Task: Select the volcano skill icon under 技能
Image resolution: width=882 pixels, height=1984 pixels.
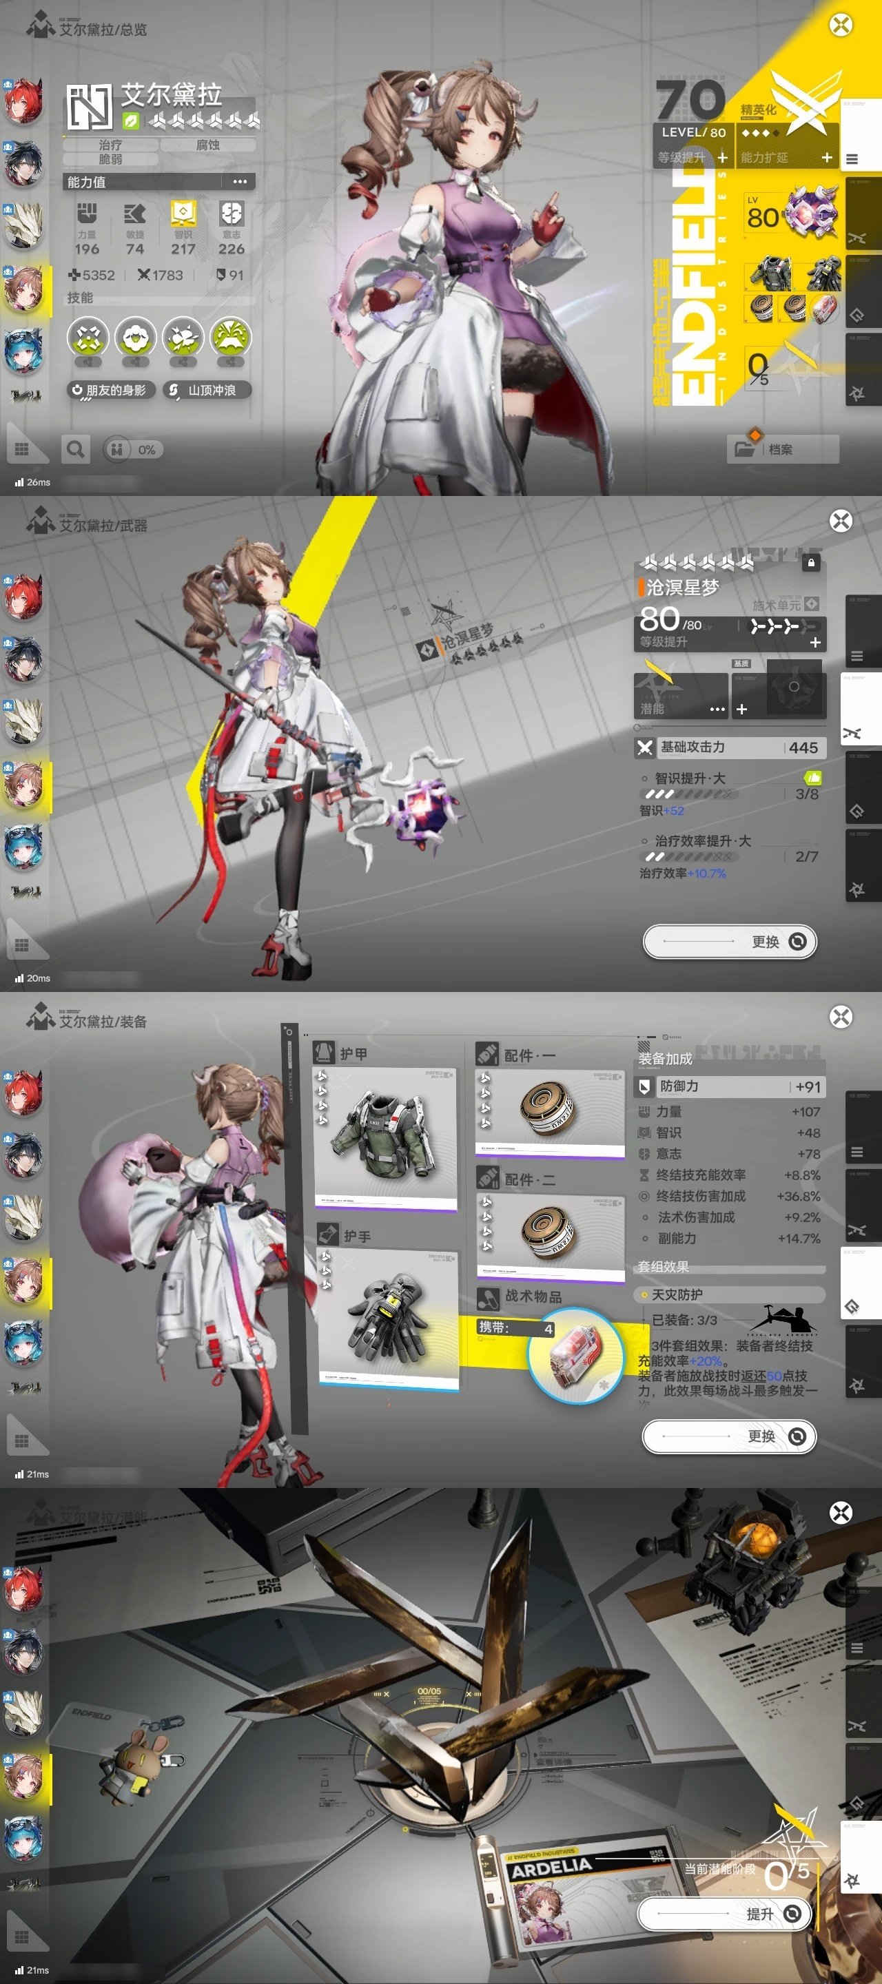Action: point(231,338)
